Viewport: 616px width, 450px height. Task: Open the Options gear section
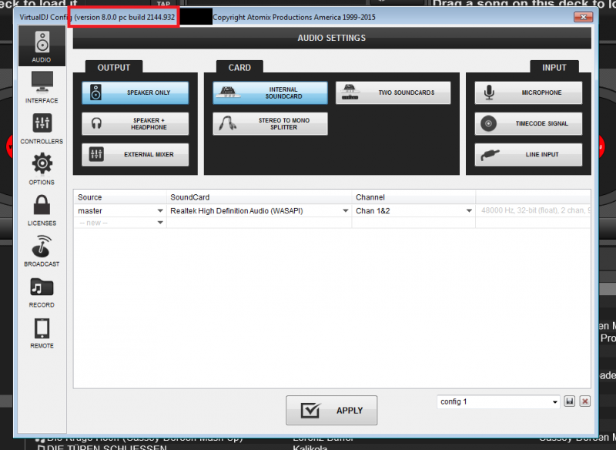(42, 170)
